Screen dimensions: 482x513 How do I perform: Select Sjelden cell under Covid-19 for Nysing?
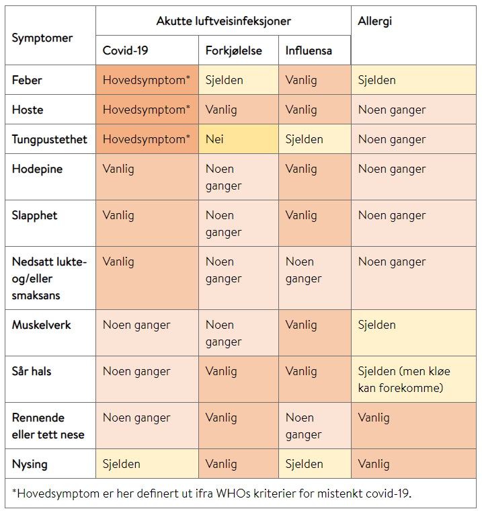click(x=147, y=464)
